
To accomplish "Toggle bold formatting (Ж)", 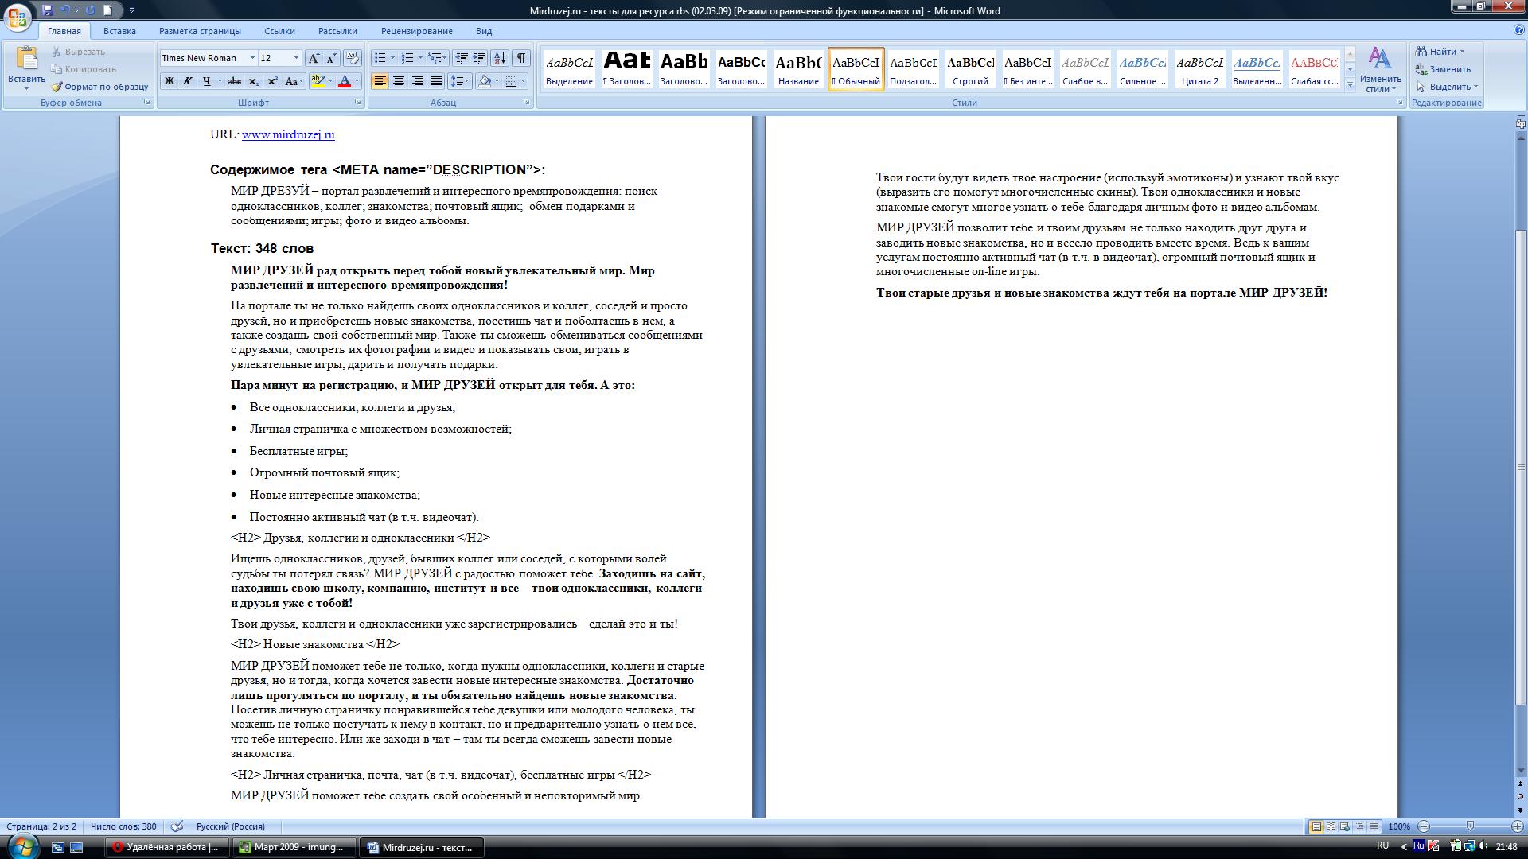I will (169, 81).
